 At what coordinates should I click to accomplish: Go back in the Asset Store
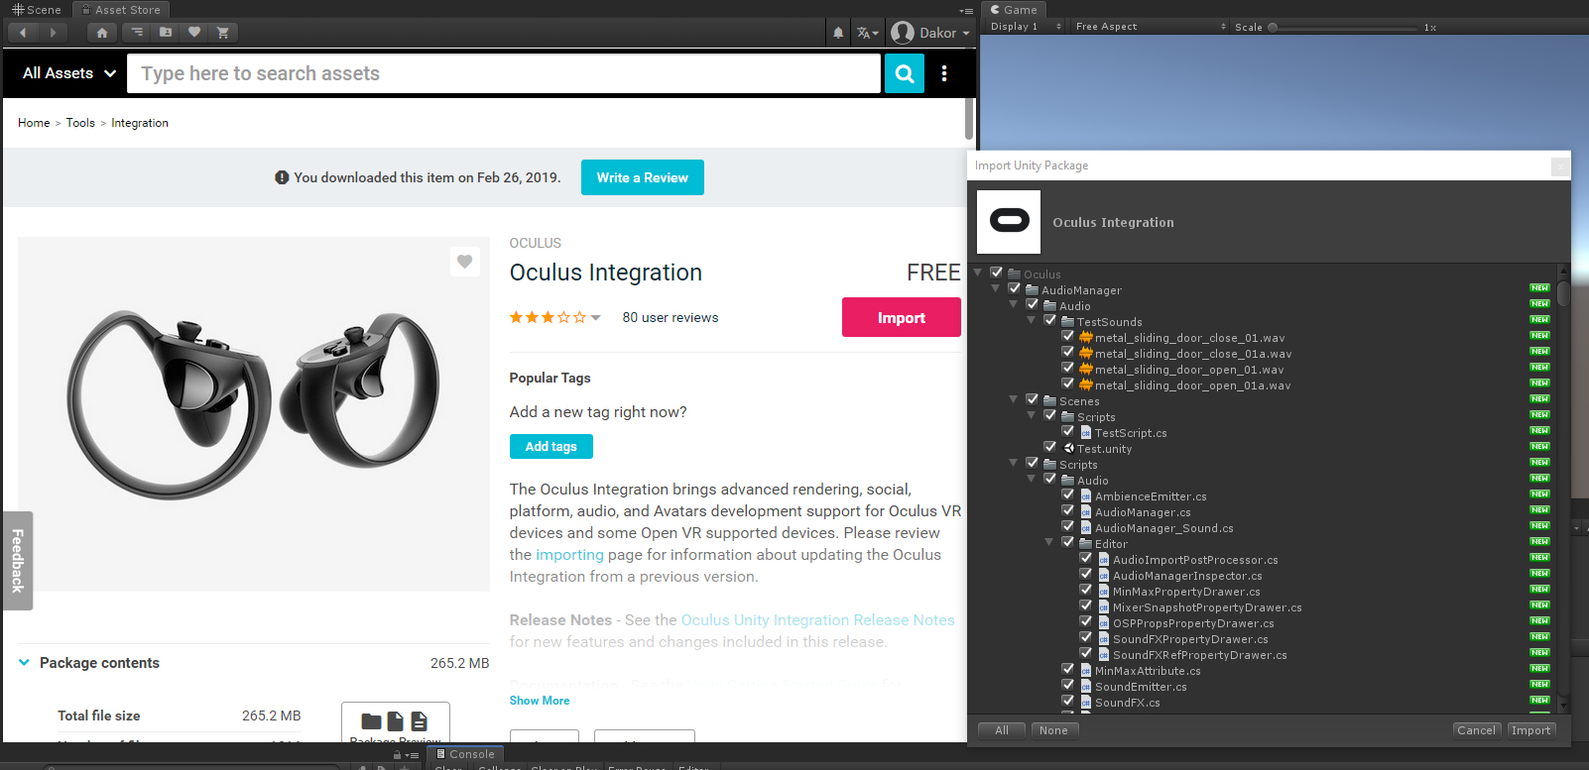[23, 33]
